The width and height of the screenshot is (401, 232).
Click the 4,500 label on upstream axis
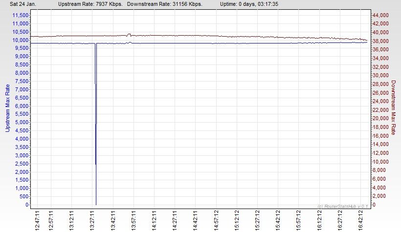22,130
